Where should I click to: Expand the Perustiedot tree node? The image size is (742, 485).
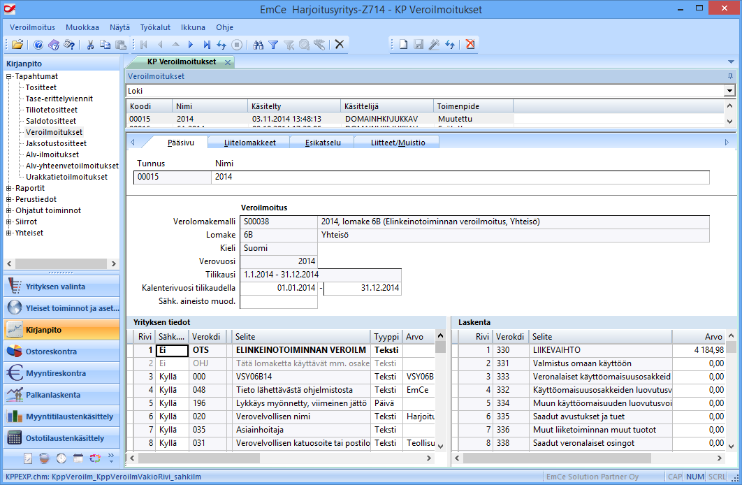(8, 199)
